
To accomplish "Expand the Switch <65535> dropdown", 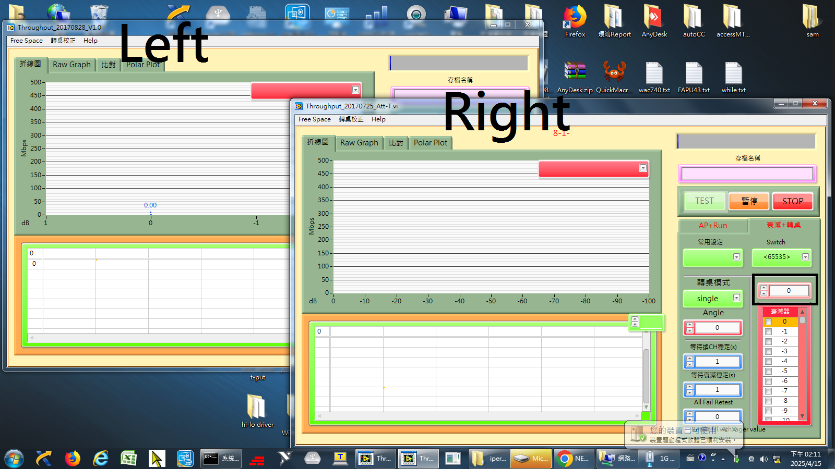I will (805, 257).
